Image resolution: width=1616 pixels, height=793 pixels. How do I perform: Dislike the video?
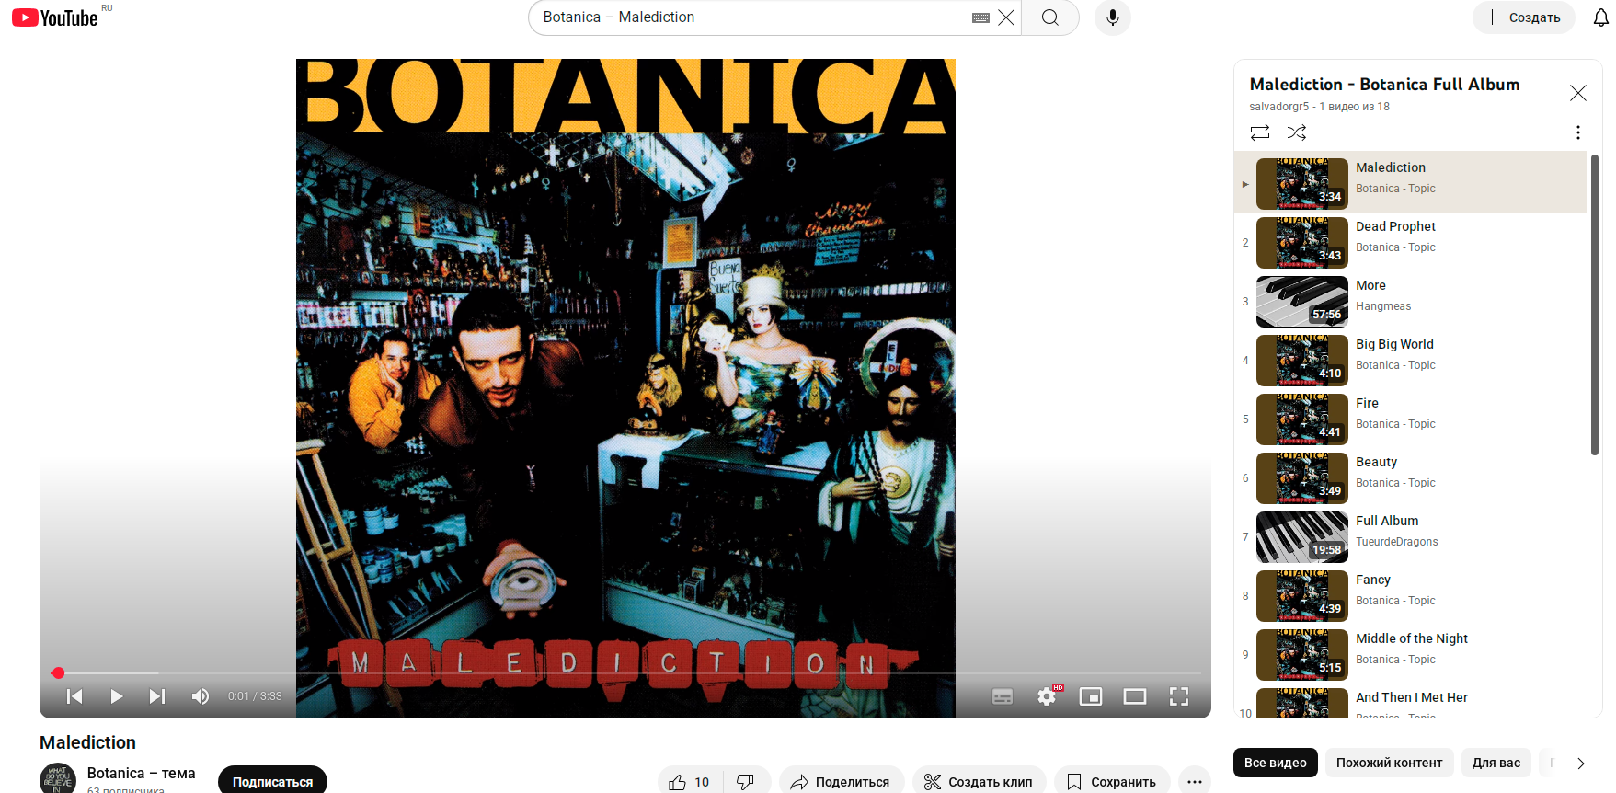pyautogui.click(x=746, y=782)
